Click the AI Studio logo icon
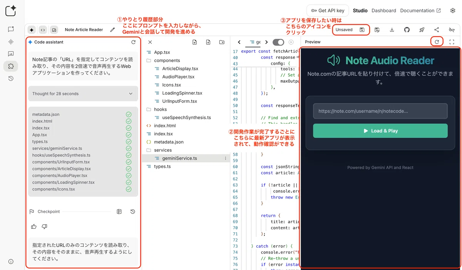The width and height of the screenshot is (462, 270). click(x=11, y=10)
